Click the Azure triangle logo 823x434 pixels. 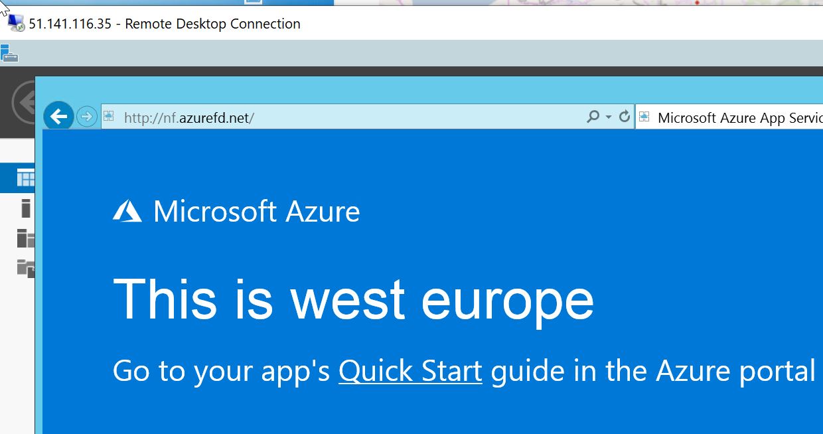(127, 211)
